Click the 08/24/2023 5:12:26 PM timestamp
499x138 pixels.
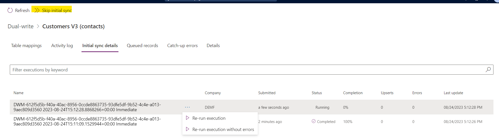463,122
